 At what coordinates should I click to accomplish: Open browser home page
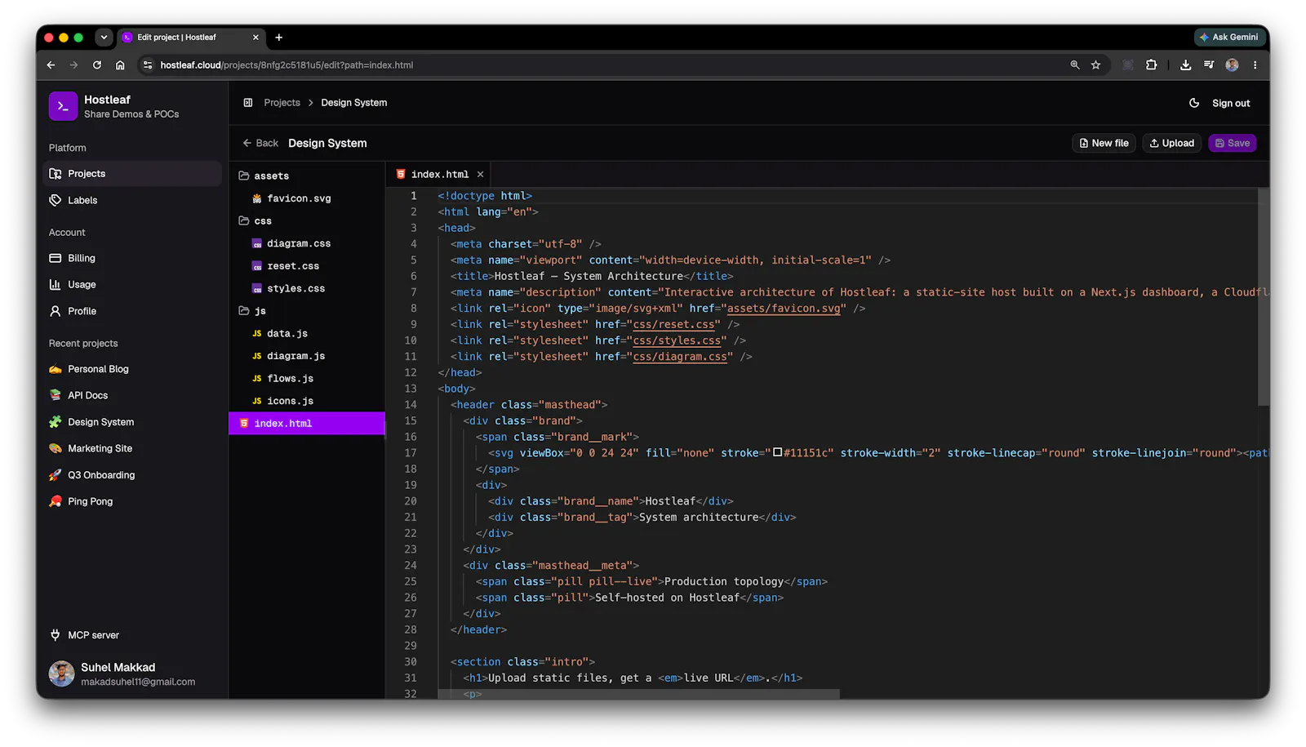coord(120,64)
